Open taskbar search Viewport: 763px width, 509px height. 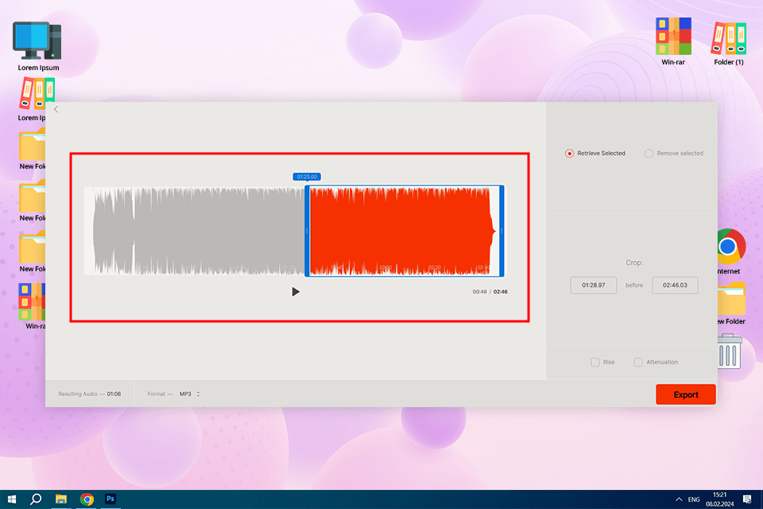point(36,499)
